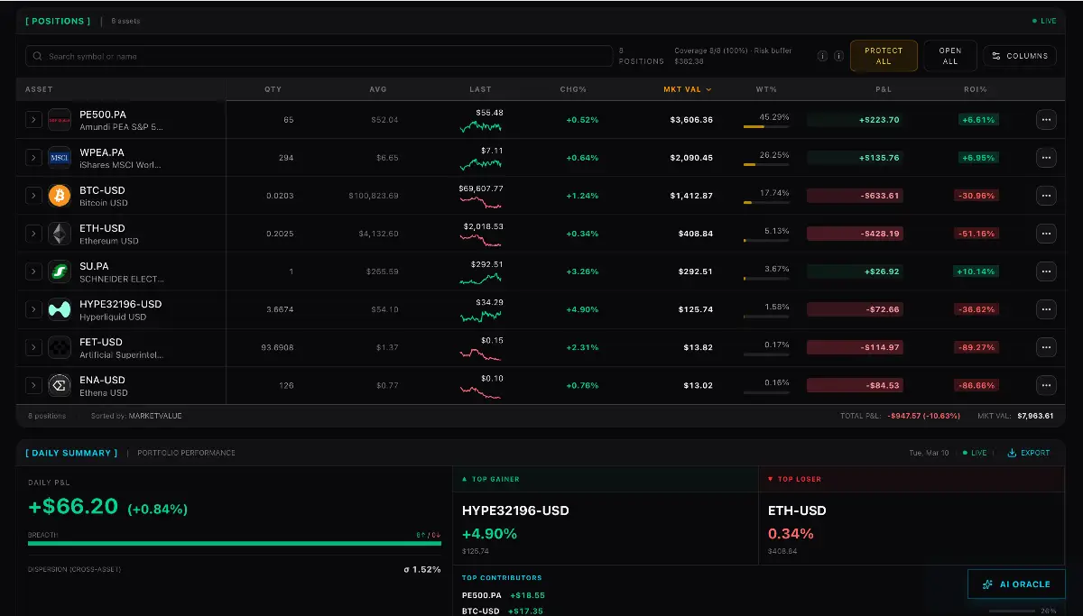Click the HYPE32196-USD top gainer card
The height and width of the screenshot is (616, 1083).
coord(606,516)
